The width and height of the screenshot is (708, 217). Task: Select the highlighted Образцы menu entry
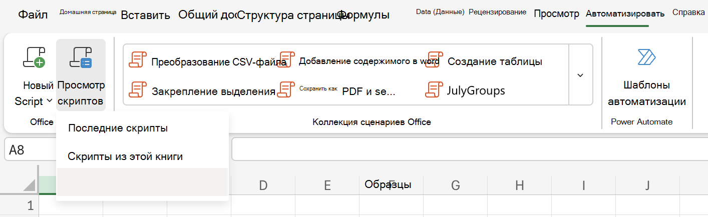coord(143,182)
